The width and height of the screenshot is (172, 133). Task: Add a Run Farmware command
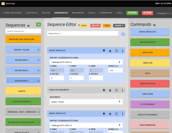point(150,125)
